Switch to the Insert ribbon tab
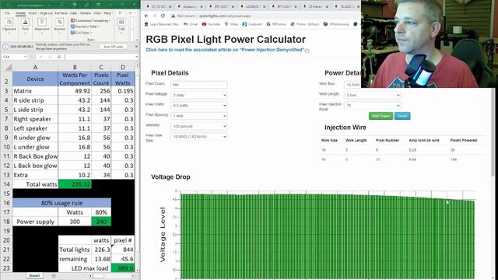 (x=33, y=13)
